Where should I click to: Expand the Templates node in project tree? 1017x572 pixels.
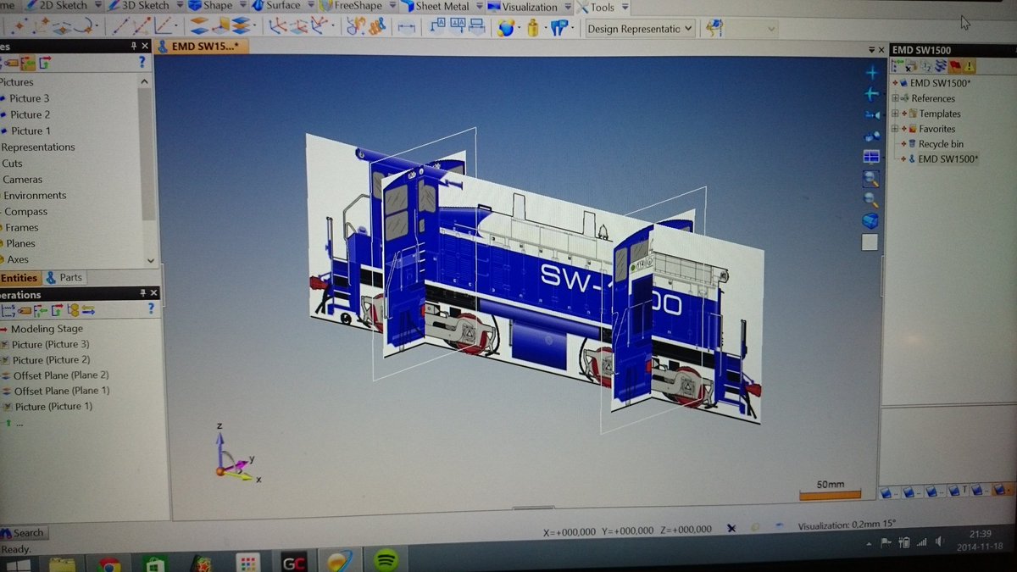pos(895,114)
